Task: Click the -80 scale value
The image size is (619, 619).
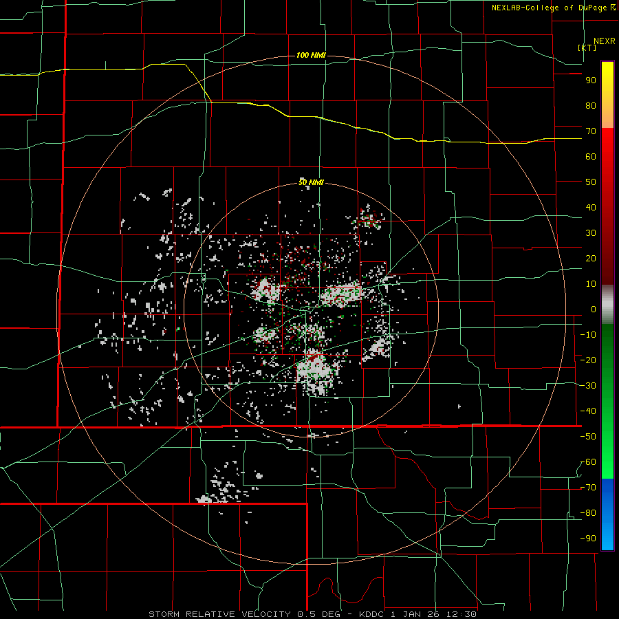Action: (588, 513)
